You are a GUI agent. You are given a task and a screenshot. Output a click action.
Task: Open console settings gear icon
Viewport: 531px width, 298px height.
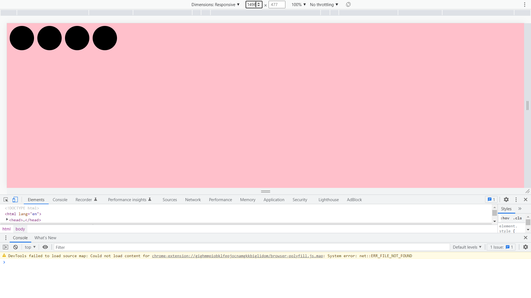pyautogui.click(x=525, y=247)
